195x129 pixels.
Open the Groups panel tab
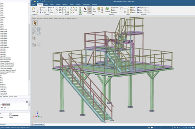click(11, 97)
